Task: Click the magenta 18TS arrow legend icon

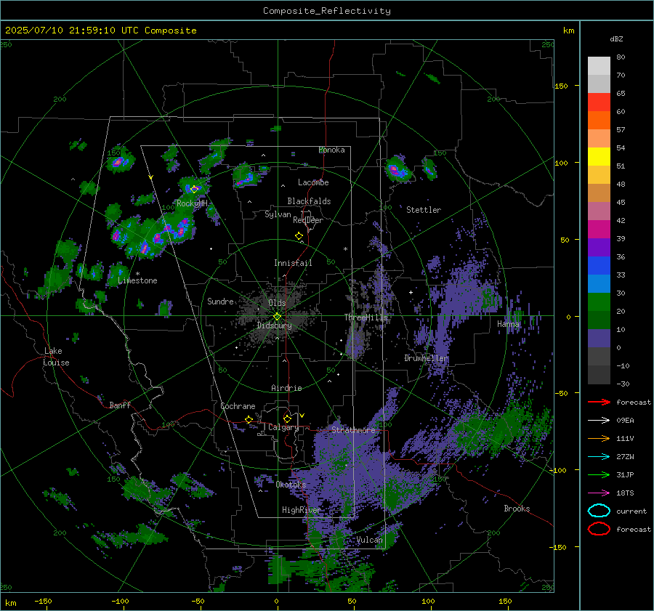Action: coord(599,493)
